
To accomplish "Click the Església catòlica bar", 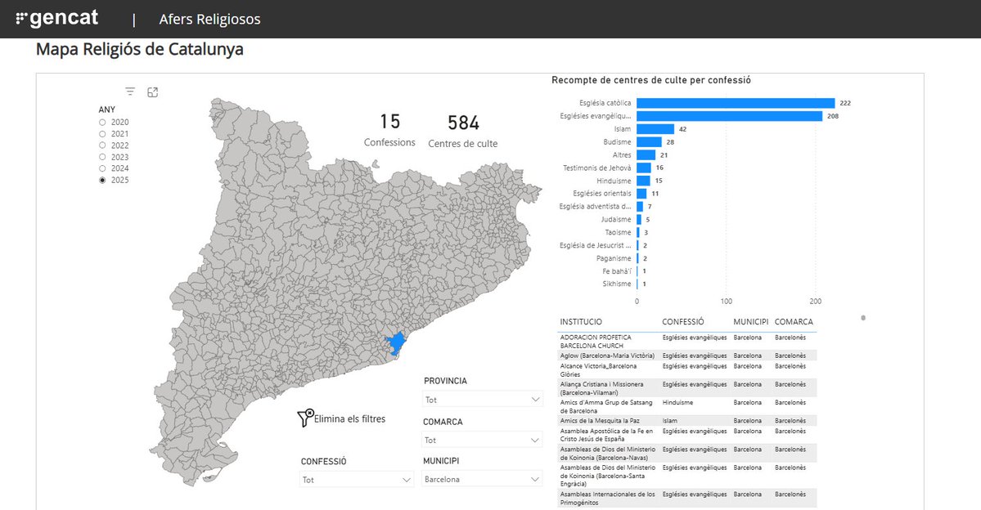I will [736, 103].
